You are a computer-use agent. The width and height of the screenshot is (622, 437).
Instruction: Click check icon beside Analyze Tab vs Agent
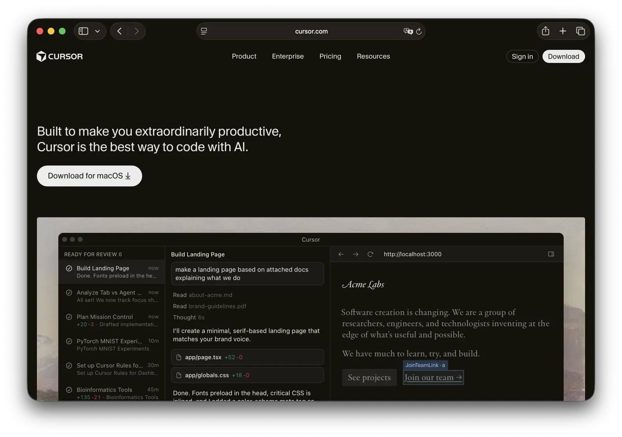click(69, 293)
